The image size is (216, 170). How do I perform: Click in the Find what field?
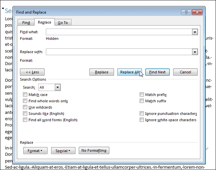pyautogui.click(x=119, y=32)
